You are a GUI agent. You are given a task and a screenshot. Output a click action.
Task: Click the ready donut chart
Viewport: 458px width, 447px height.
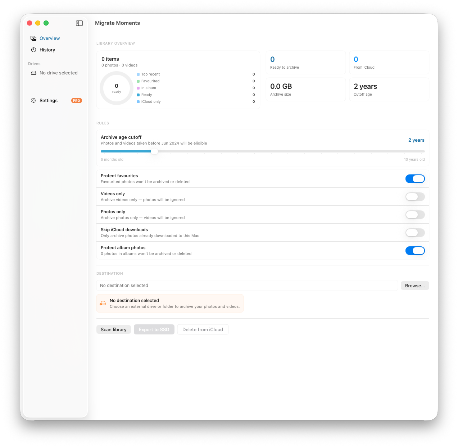117,88
